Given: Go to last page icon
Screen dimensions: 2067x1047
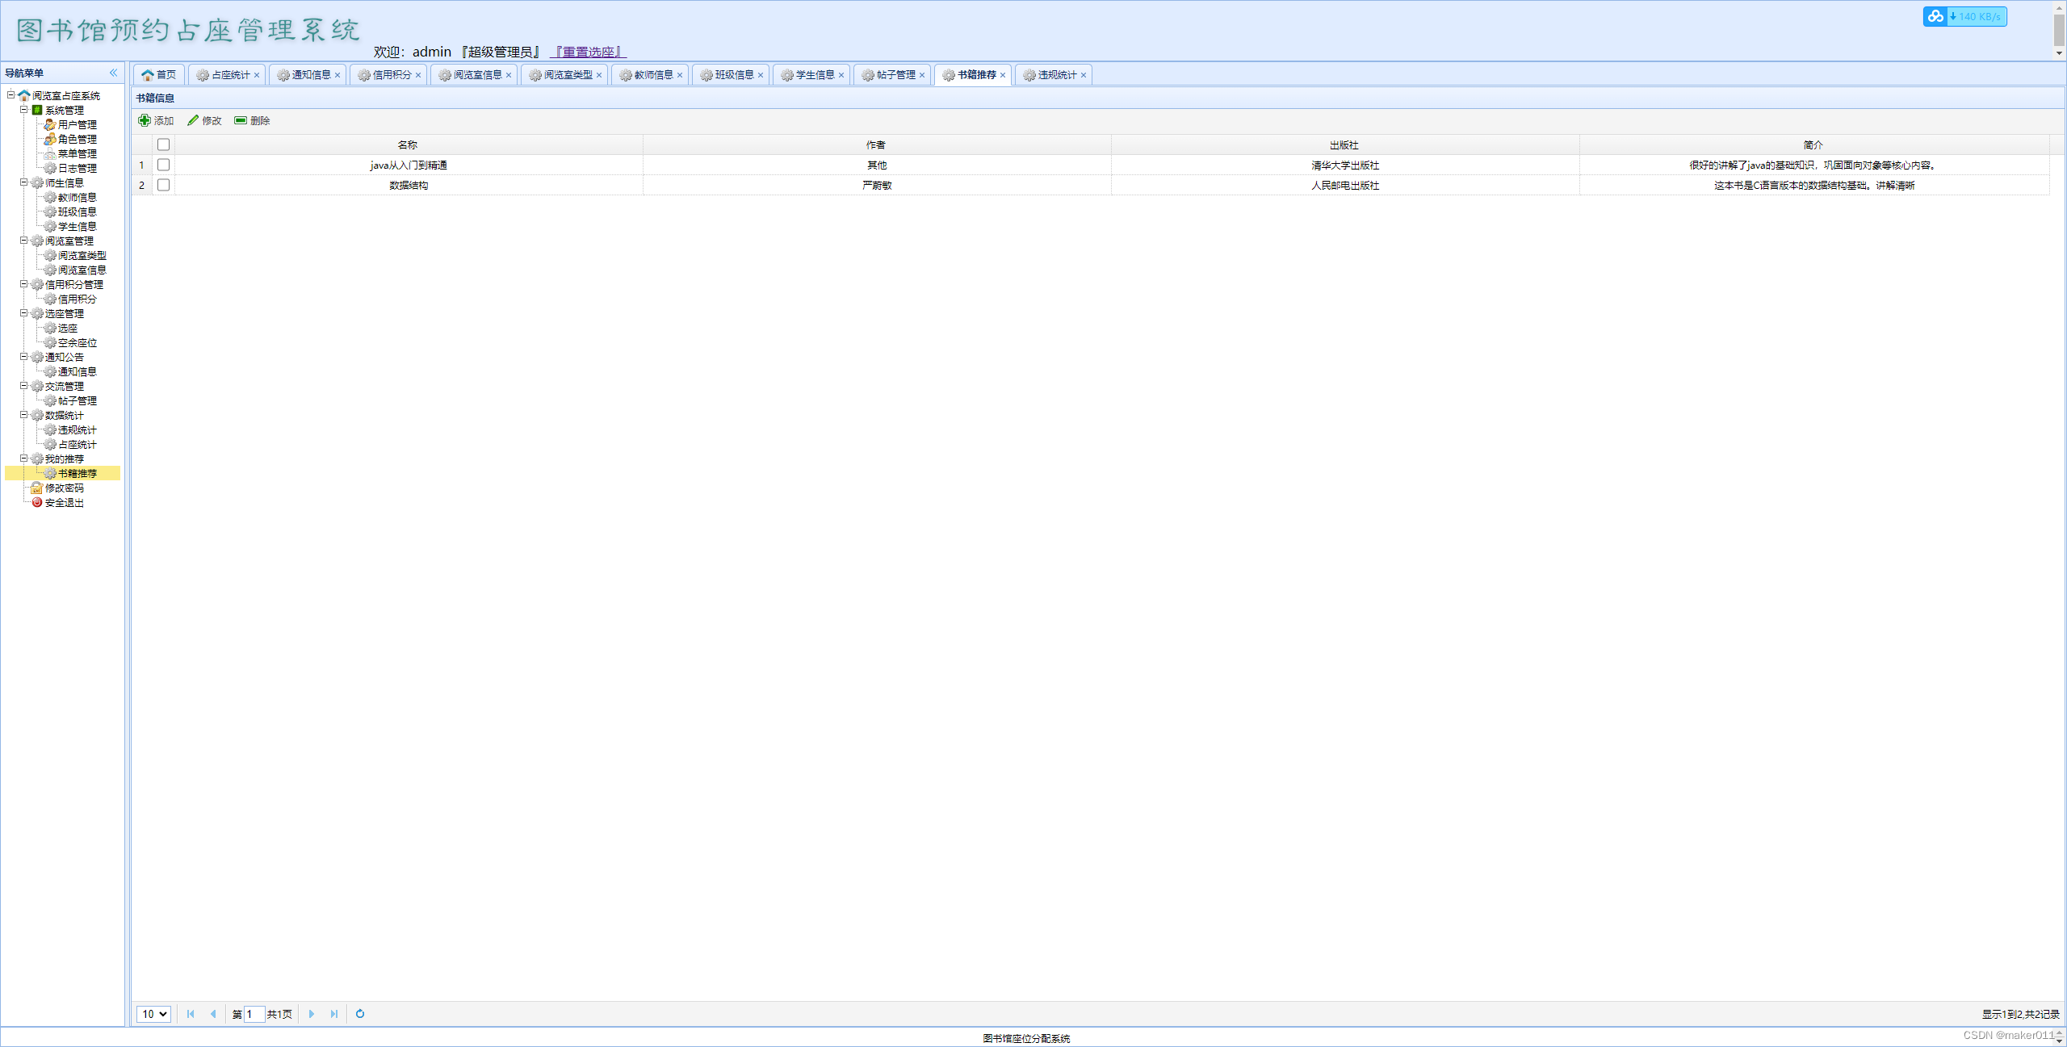Looking at the screenshot, I should click(334, 1014).
